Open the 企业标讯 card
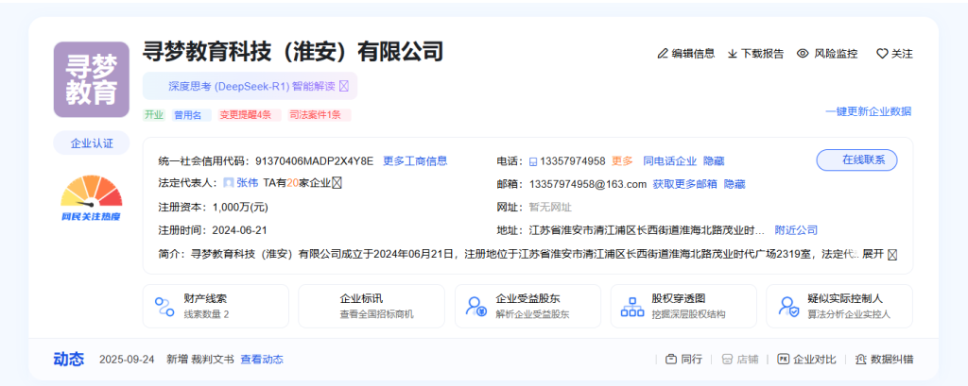This screenshot has width=968, height=386. tap(372, 307)
